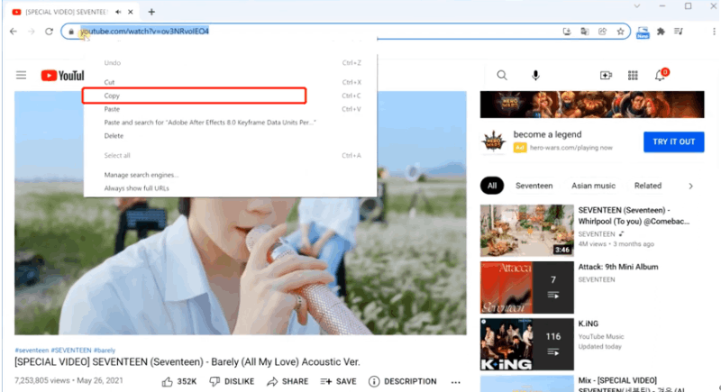Screen dimensions: 721x392
Task: Click the Hero Wars ad logo
Action: [493, 141]
